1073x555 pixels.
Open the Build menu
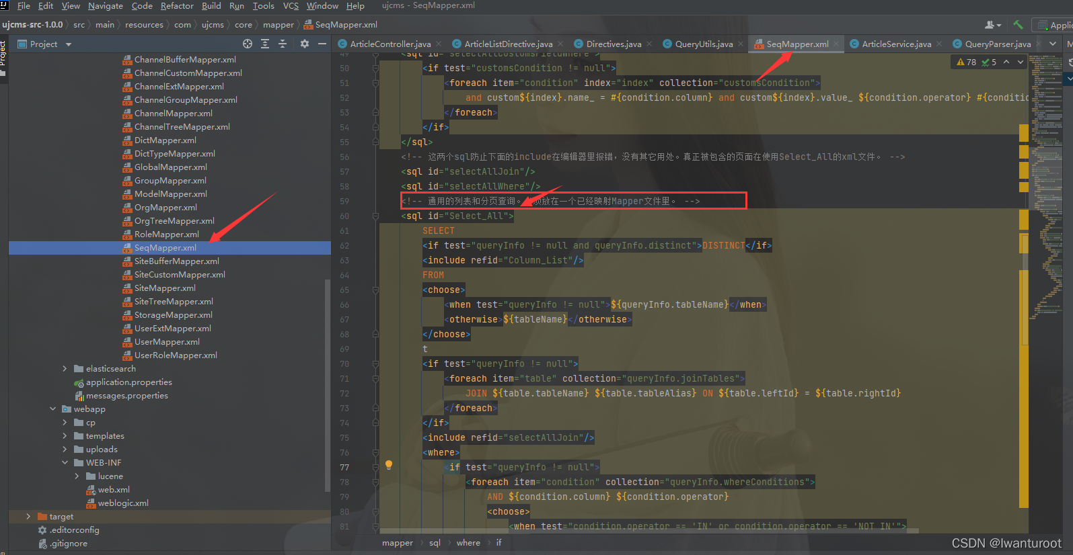(211, 6)
